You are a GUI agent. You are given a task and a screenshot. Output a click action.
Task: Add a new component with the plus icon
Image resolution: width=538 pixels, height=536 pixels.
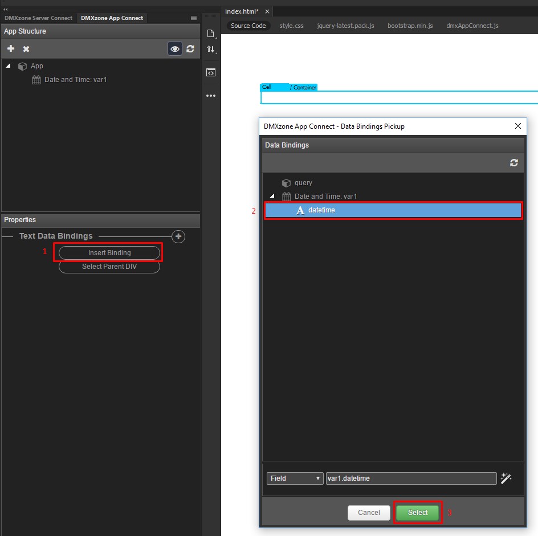click(x=11, y=48)
